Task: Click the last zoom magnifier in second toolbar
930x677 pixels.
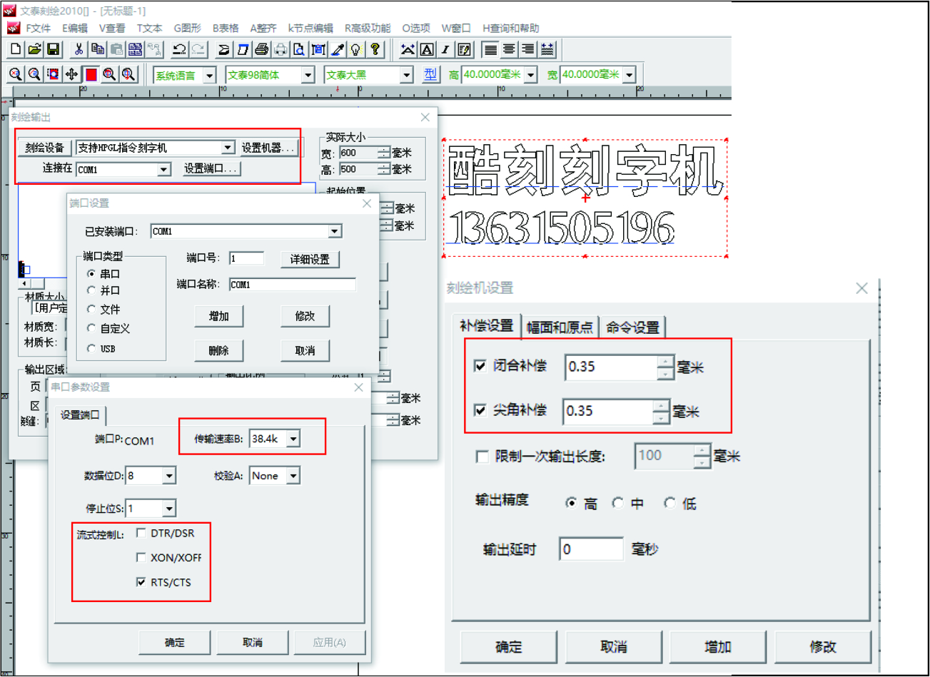Action: [128, 74]
